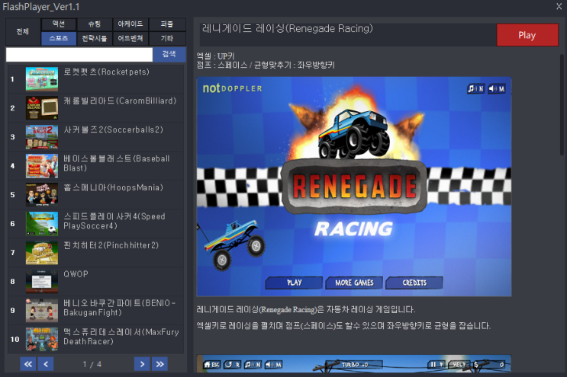Go to the previous page of games

[x=46, y=364]
